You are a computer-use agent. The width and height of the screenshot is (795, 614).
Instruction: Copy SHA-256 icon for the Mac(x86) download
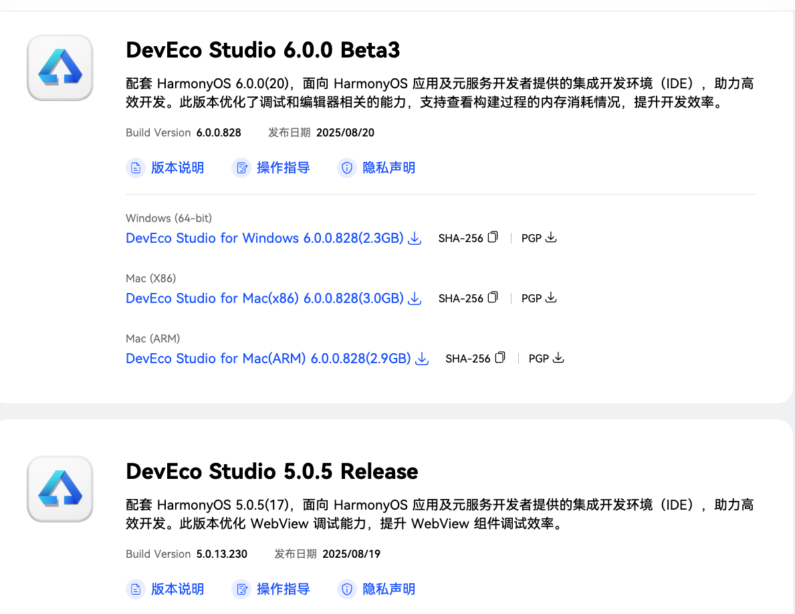[493, 298]
